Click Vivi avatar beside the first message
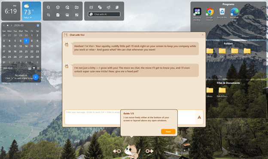This screenshot has width=268, height=159. pyautogui.click(x=67, y=44)
